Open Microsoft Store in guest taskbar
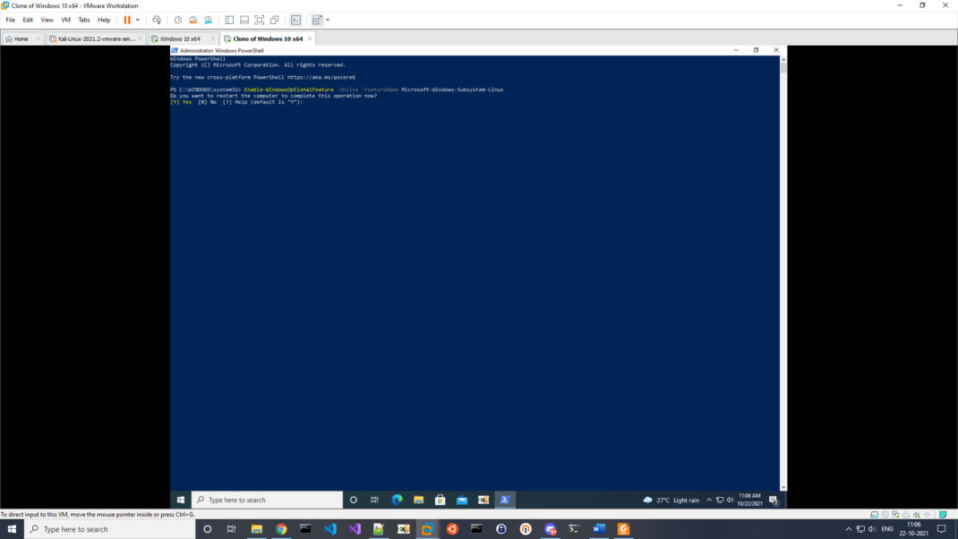Screen dimensions: 958x539 440,500
